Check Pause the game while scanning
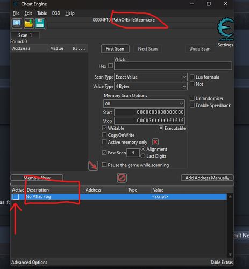 104,165
